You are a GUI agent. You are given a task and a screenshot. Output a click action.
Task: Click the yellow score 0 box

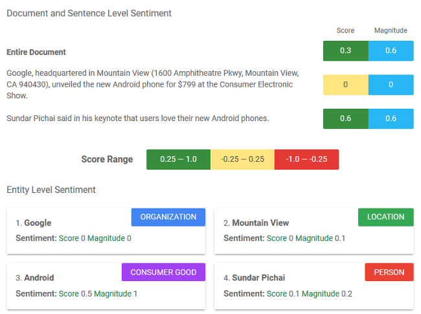pyautogui.click(x=346, y=85)
